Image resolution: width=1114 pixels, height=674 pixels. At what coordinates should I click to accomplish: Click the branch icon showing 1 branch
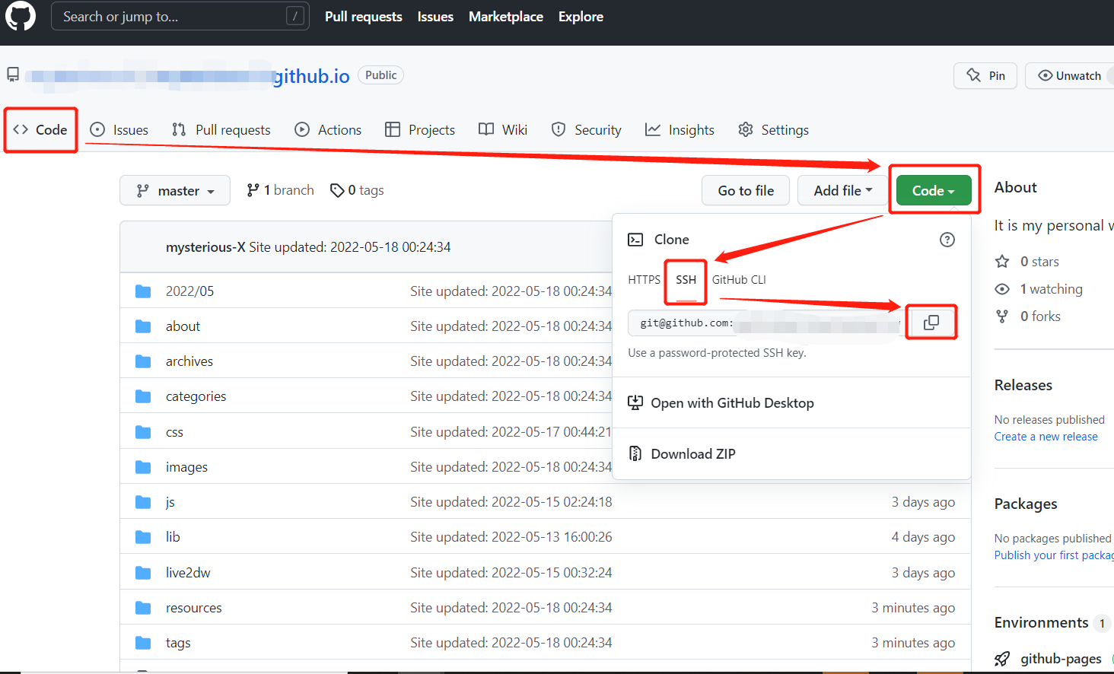coord(253,190)
